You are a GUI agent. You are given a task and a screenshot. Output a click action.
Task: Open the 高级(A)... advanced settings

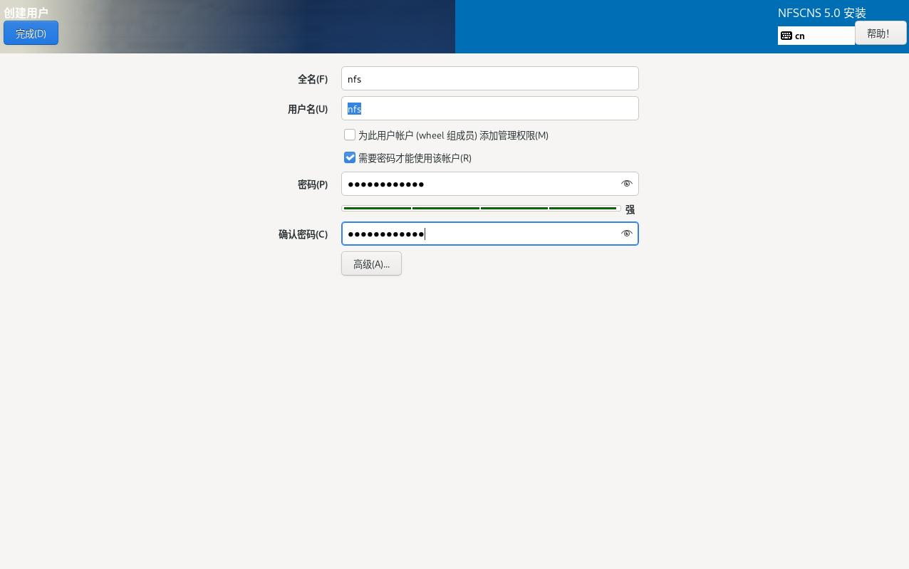[x=371, y=263]
